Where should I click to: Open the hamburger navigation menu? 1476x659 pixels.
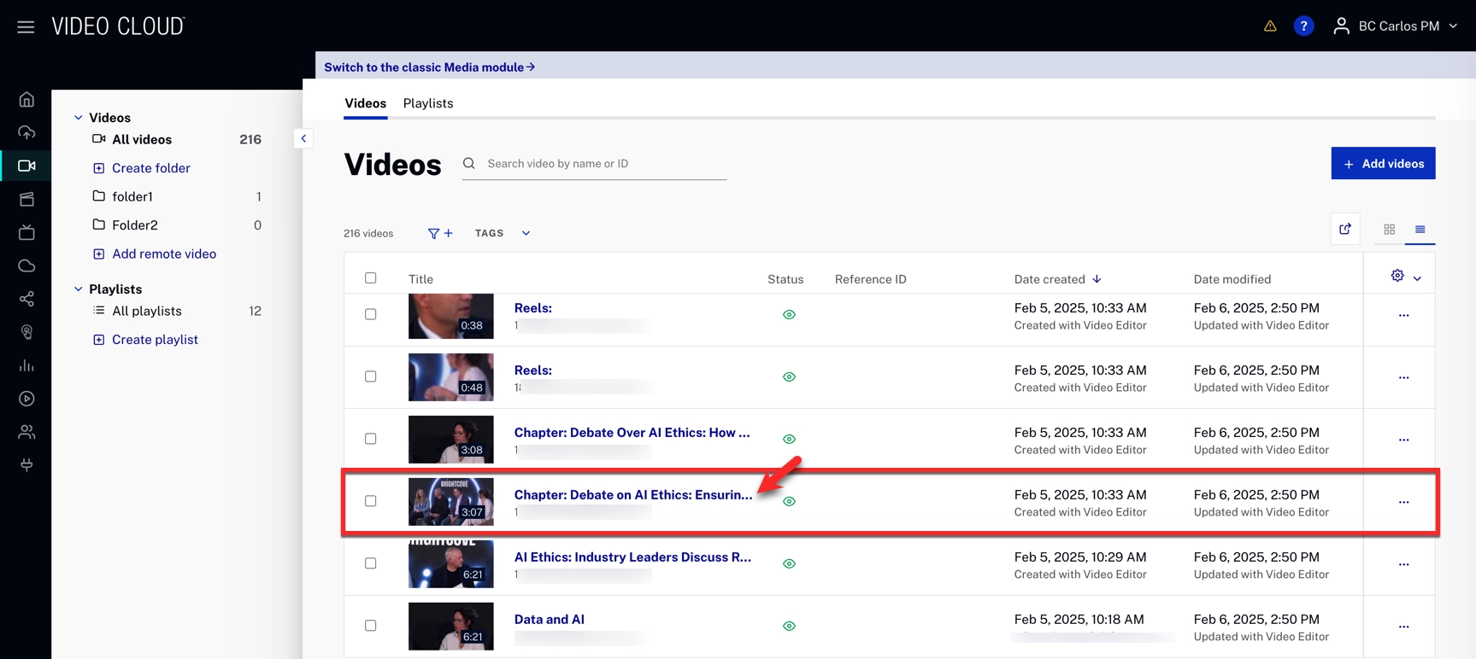[x=26, y=26]
